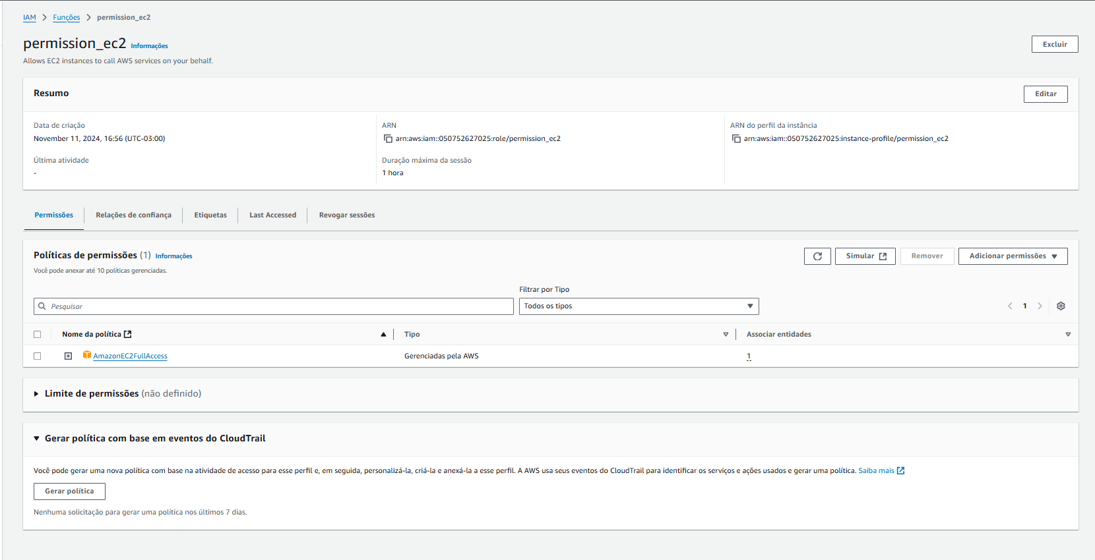The height and width of the screenshot is (560, 1095).
Task: Click the AmazonEC2FullAccess orange policy icon
Action: (86, 355)
